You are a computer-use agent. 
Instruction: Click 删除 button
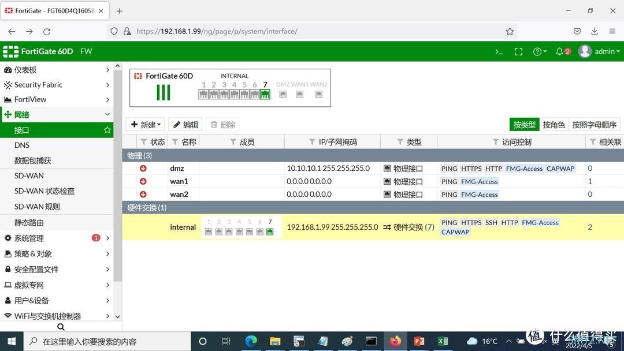222,125
